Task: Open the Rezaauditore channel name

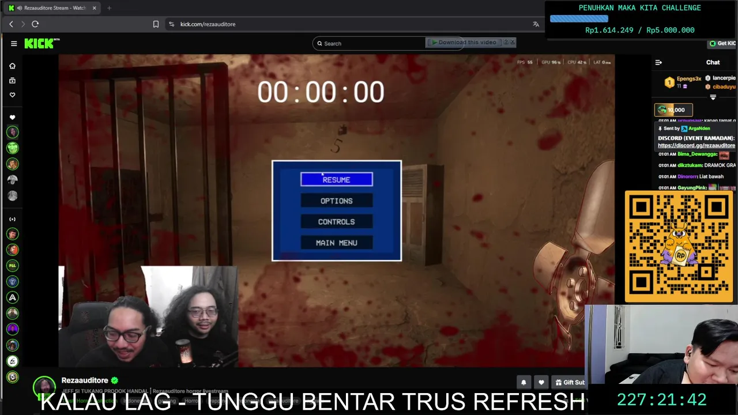Action: pyautogui.click(x=85, y=380)
